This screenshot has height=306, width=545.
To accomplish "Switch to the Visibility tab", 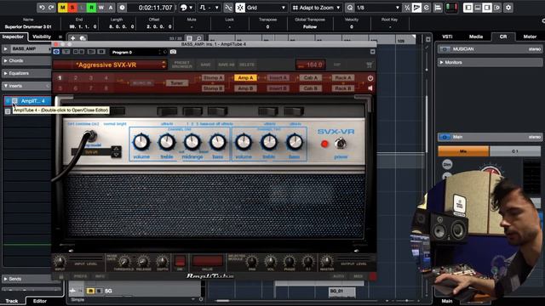I will pyautogui.click(x=42, y=37).
